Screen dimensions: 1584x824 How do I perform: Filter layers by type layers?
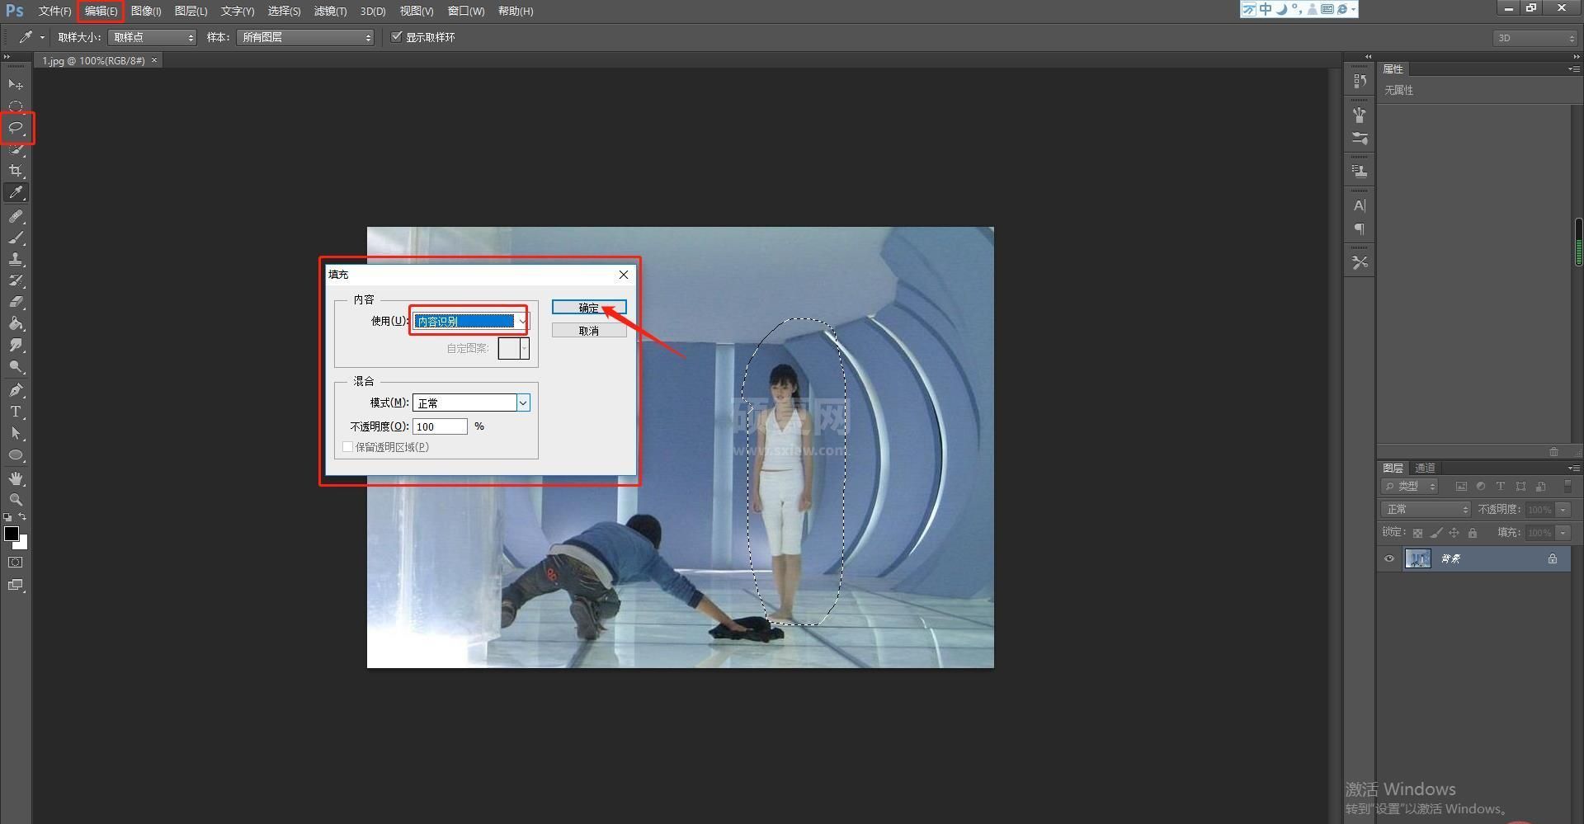[1501, 487]
